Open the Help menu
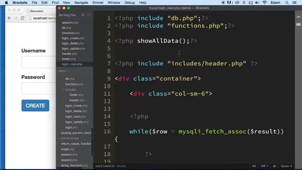302x170 pixels. pos(143,2)
